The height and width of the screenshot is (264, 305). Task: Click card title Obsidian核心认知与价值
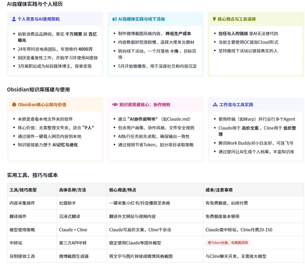point(42,105)
